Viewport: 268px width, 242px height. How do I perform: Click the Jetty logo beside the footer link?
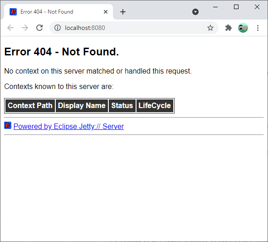click(8, 125)
